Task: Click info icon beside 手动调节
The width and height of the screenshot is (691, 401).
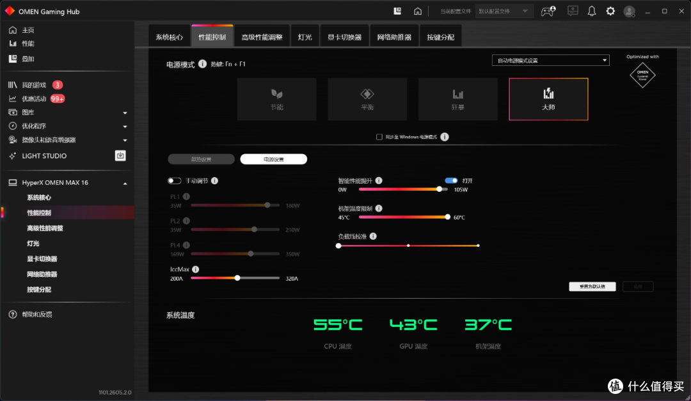Action: click(x=214, y=180)
